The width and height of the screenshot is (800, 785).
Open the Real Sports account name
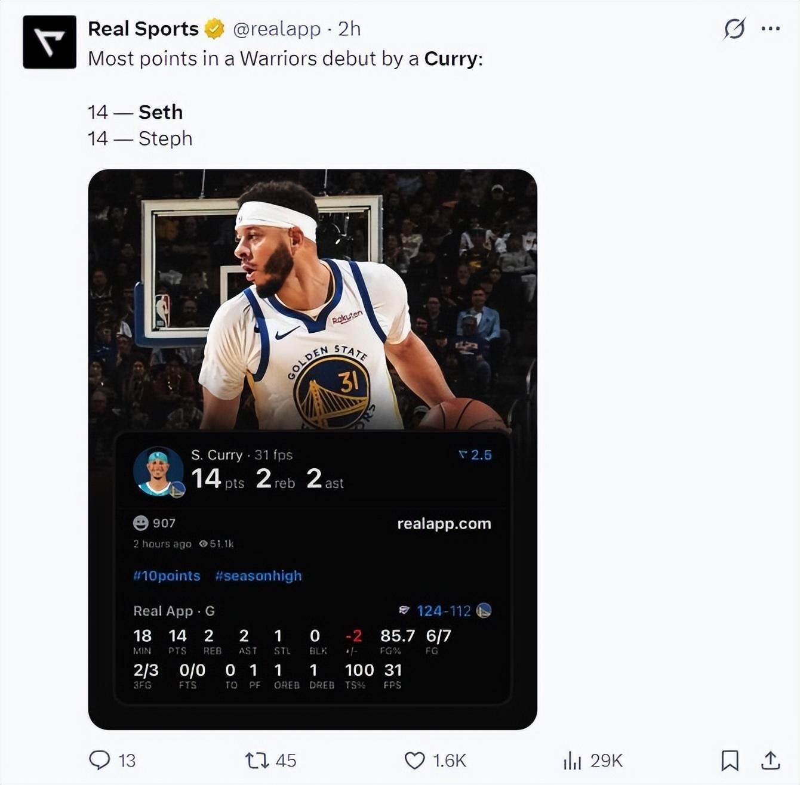143,29
